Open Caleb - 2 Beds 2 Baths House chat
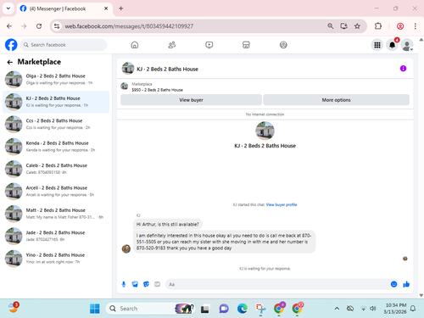Screen dimensions: 424x318 tap(56, 169)
